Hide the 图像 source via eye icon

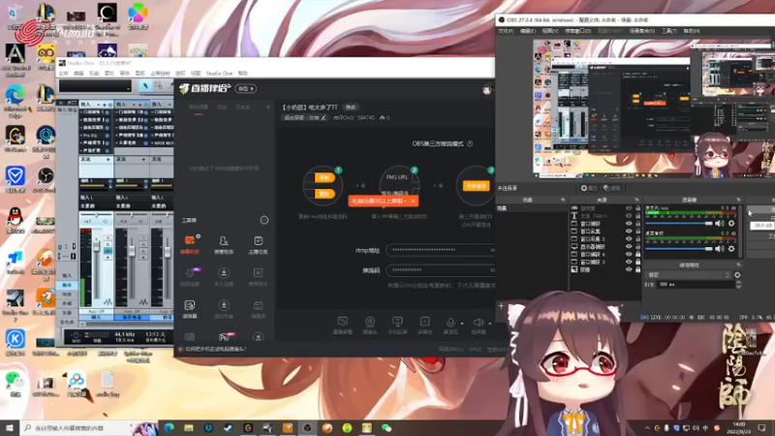[x=629, y=269]
